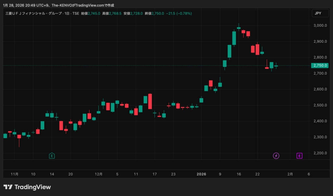Image resolution: width=333 pixels, height=196 pixels.
Task: Click the header timestamp text
Action: [59, 5]
